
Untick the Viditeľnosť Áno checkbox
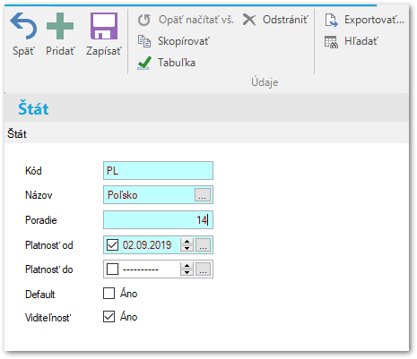[x=109, y=317]
